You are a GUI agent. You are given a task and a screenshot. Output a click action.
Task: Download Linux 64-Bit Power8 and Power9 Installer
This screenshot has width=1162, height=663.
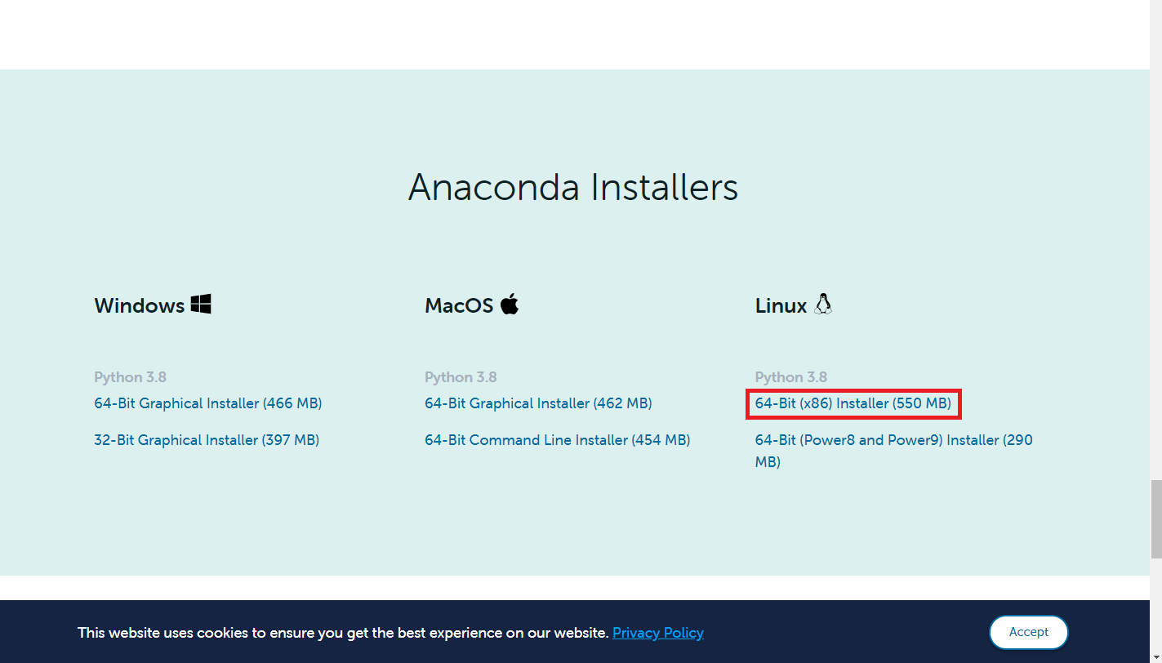[894, 451]
